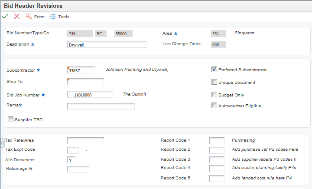Click the Tax Rate/Area field

(x=86, y=140)
